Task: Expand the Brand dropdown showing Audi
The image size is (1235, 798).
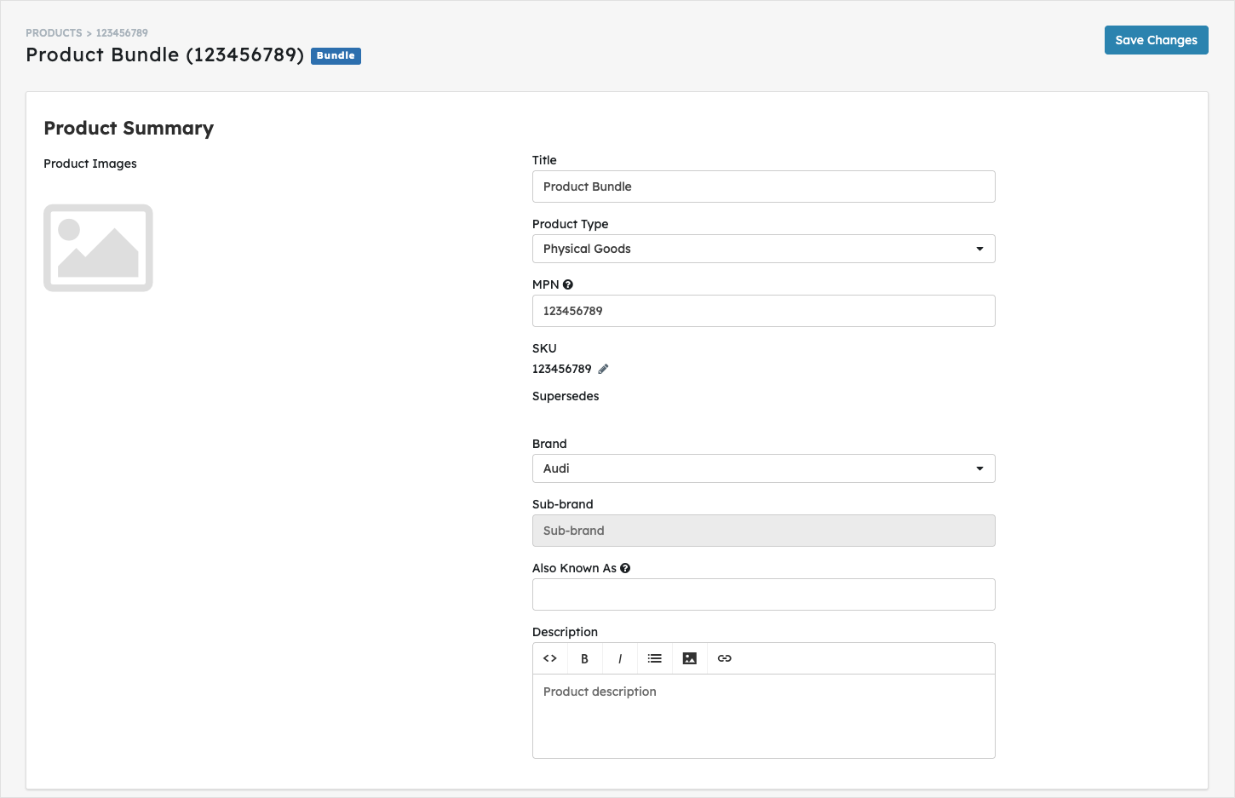Action: coord(763,468)
